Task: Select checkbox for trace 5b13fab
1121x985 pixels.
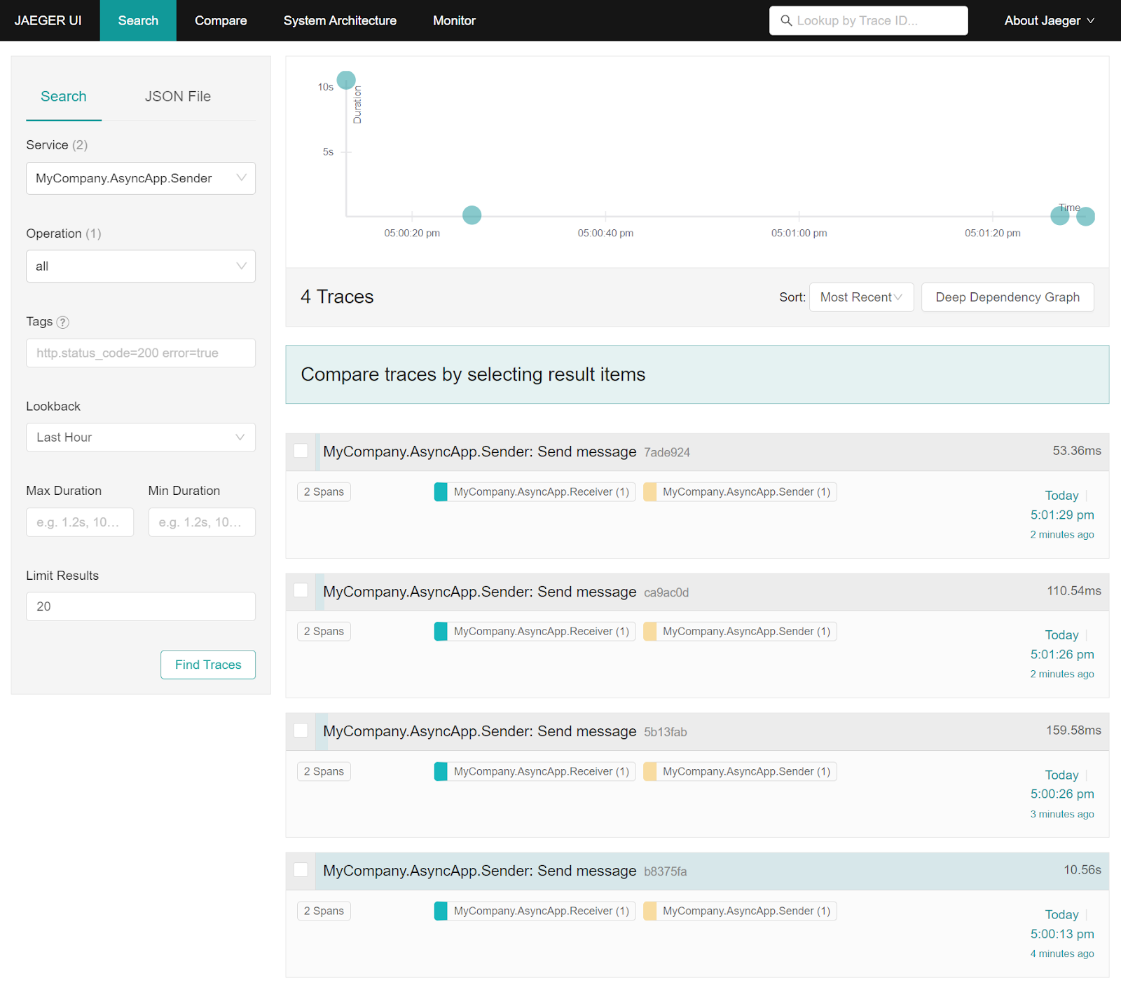Action: (301, 731)
